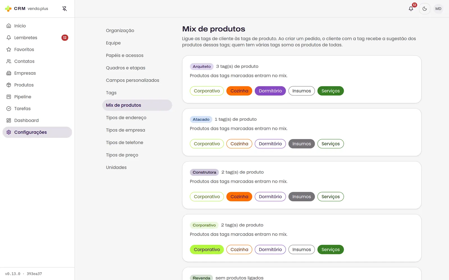Open Unidades settings section
Screen dimensions: 449x280
pos(137,167)
